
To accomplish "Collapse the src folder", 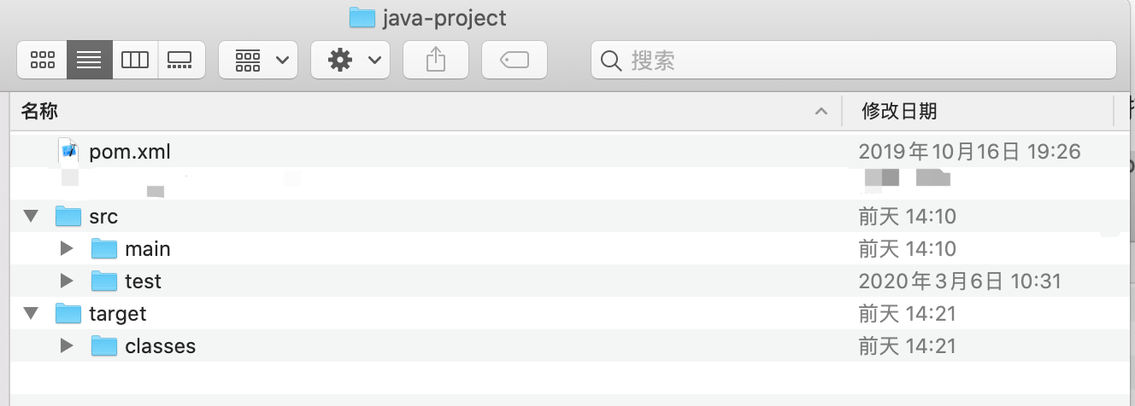I will pyautogui.click(x=32, y=217).
